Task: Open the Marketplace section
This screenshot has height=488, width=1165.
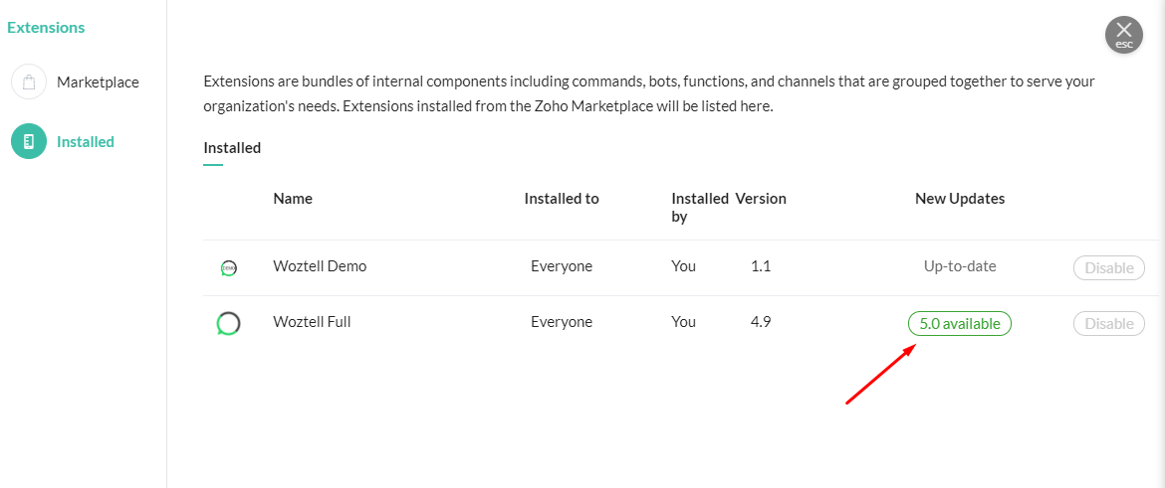Action: click(x=97, y=82)
